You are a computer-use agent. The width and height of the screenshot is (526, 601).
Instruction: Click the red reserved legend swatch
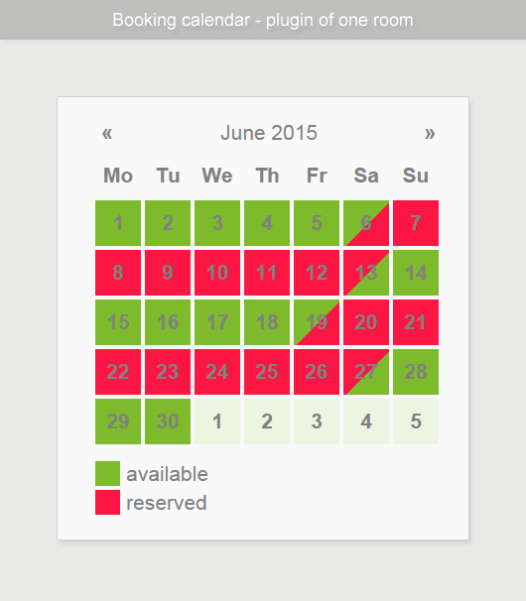(108, 502)
